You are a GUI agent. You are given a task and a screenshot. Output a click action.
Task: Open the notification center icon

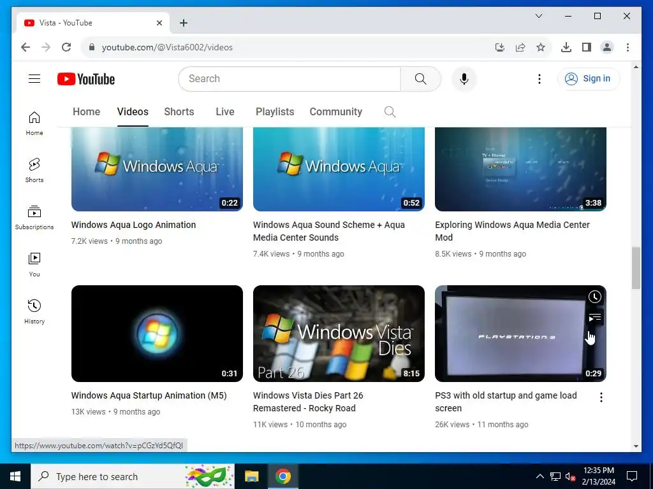tap(632, 476)
